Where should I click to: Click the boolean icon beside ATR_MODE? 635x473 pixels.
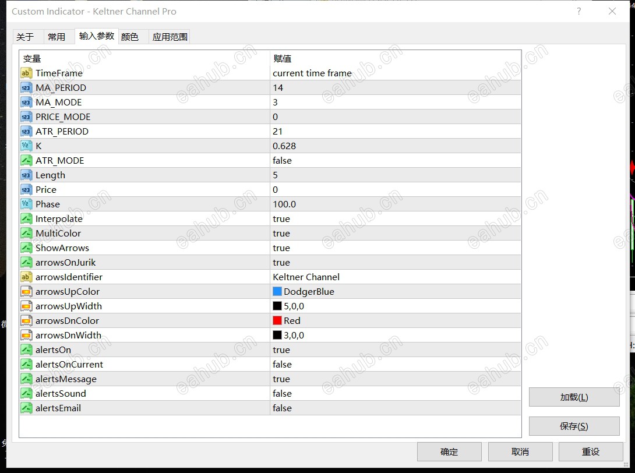coord(26,160)
